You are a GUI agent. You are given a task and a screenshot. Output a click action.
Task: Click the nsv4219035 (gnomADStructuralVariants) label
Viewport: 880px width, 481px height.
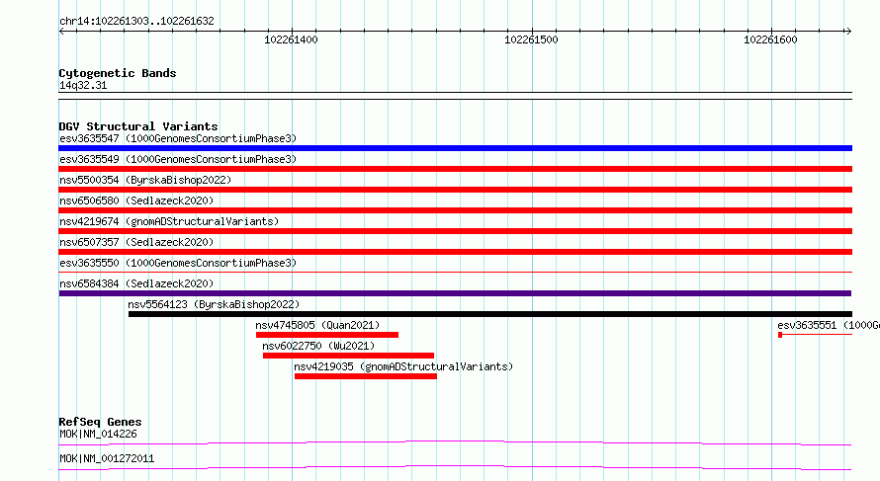403,366
